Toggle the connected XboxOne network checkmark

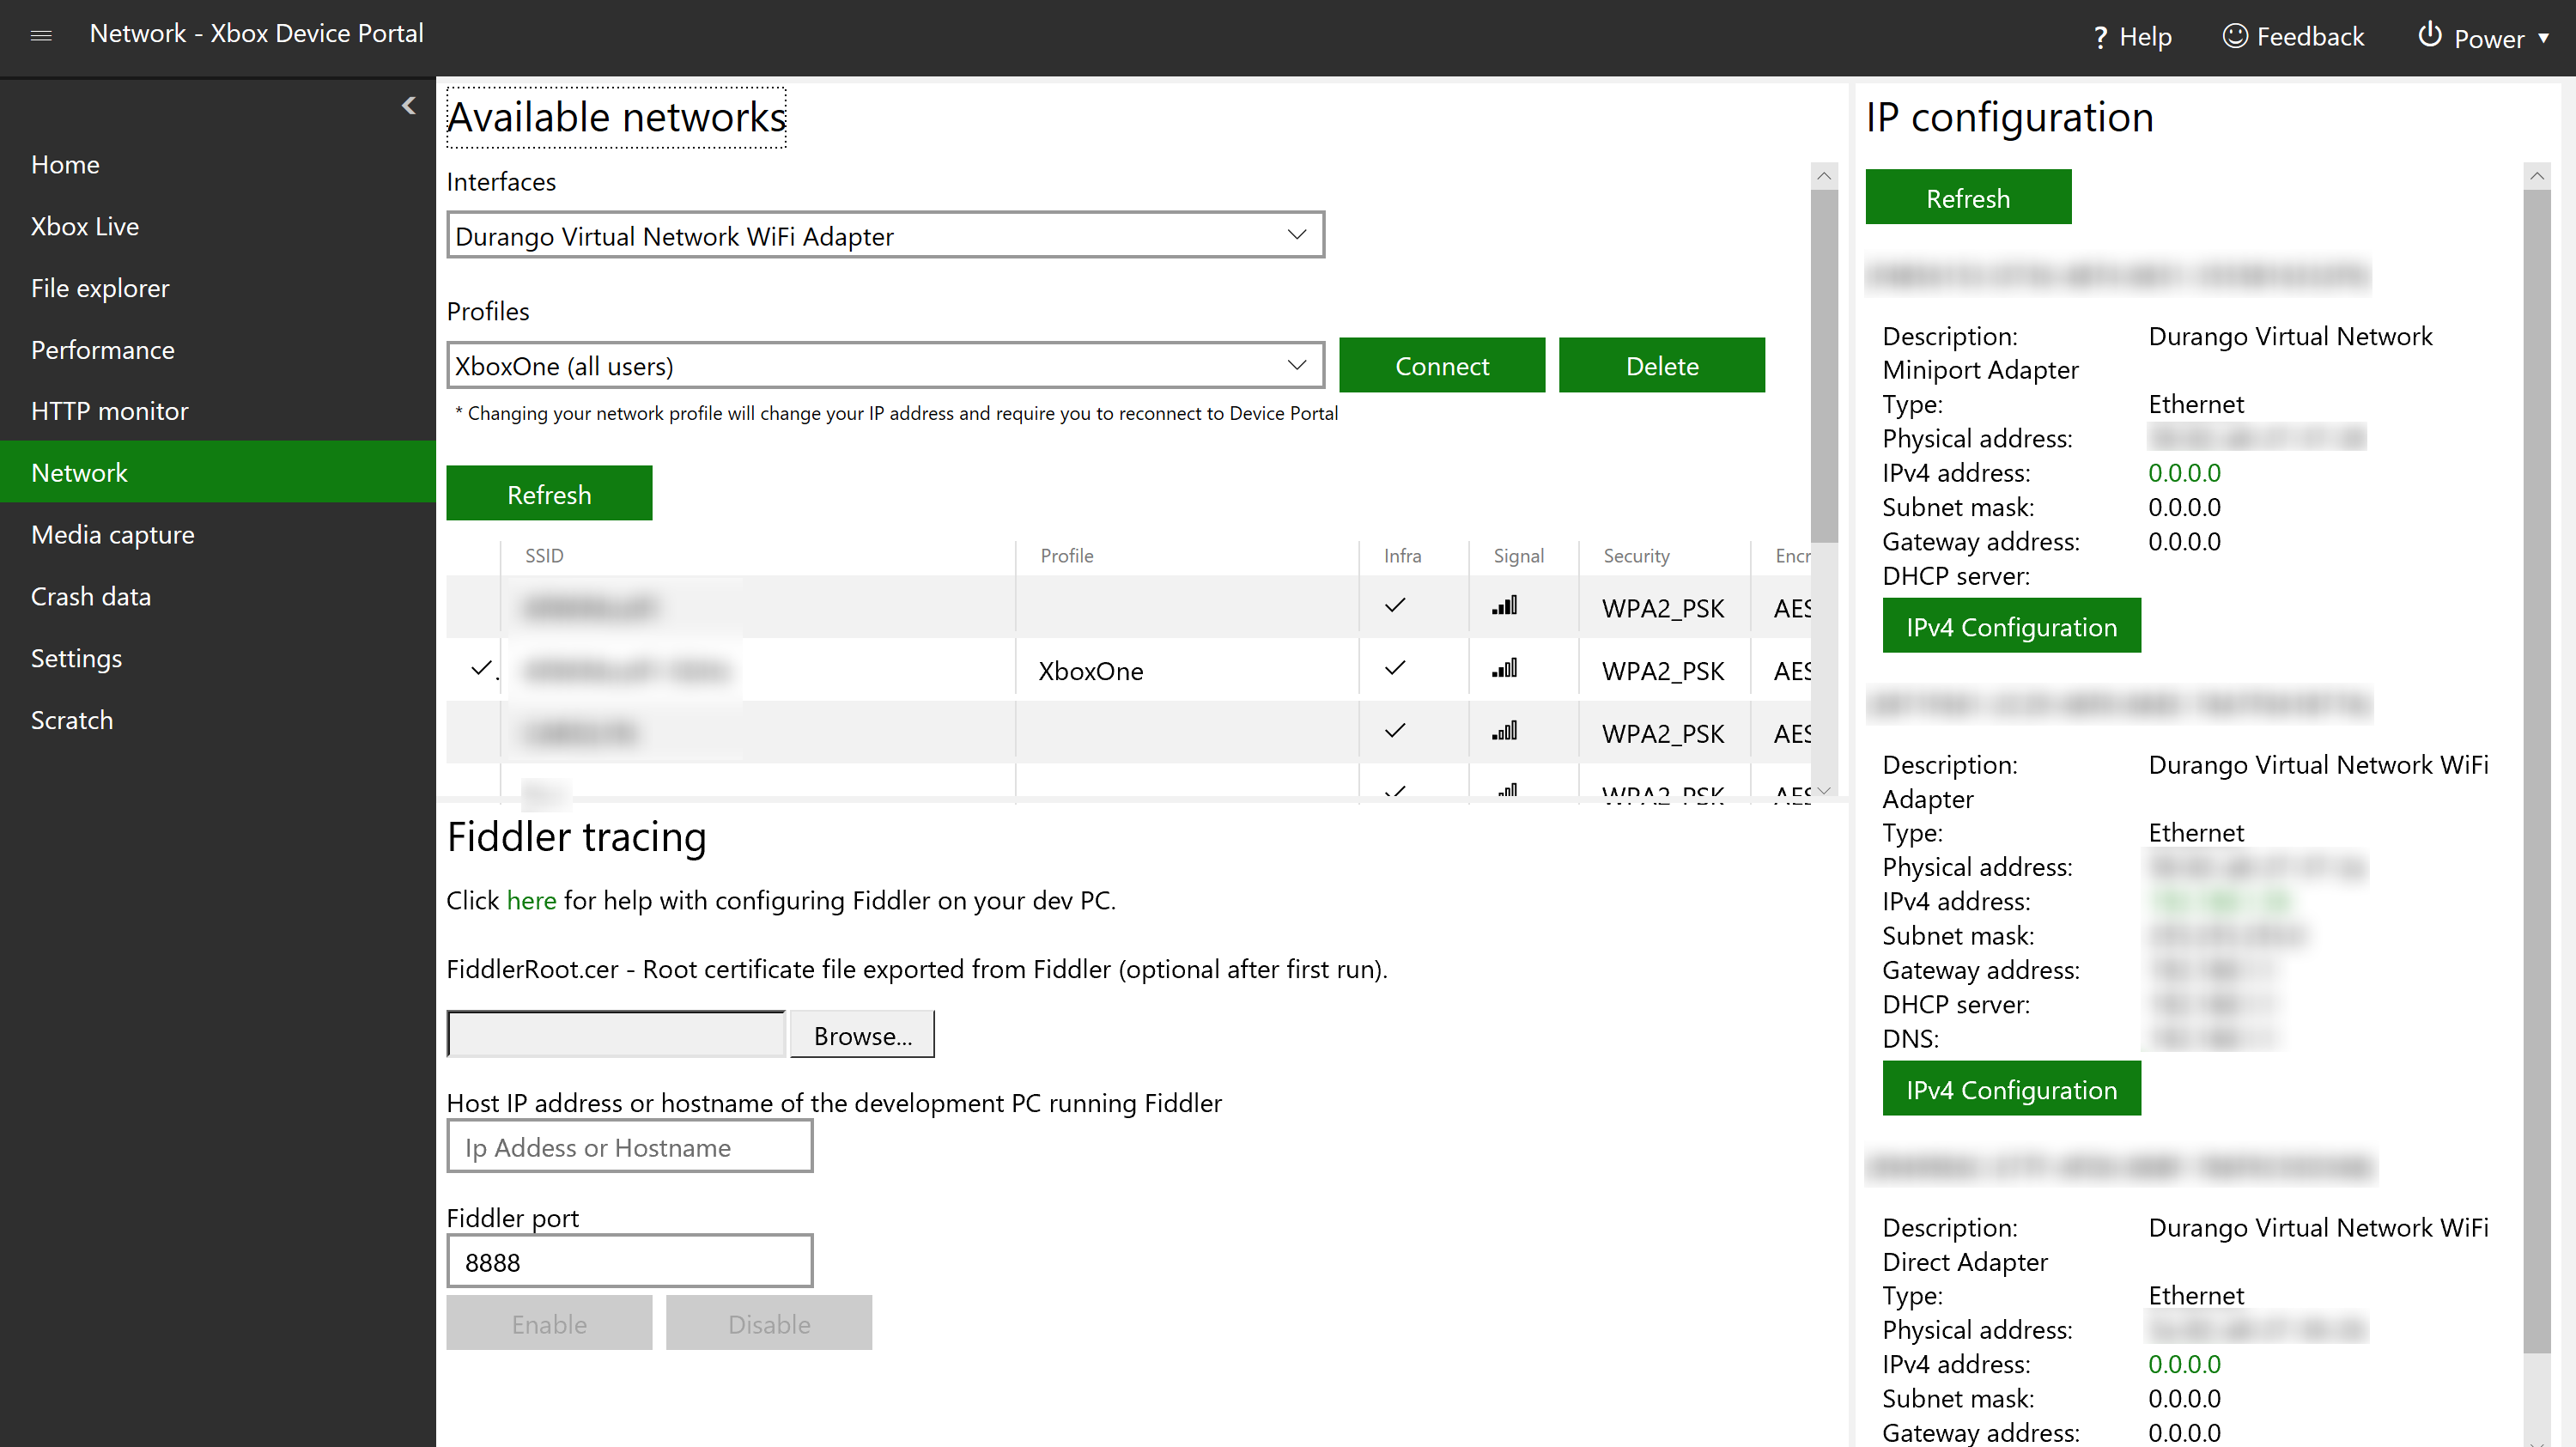tap(477, 669)
